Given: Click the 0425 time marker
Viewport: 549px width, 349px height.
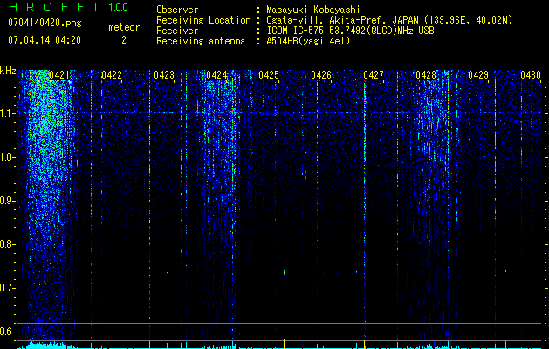Looking at the screenshot, I should pyautogui.click(x=269, y=75).
